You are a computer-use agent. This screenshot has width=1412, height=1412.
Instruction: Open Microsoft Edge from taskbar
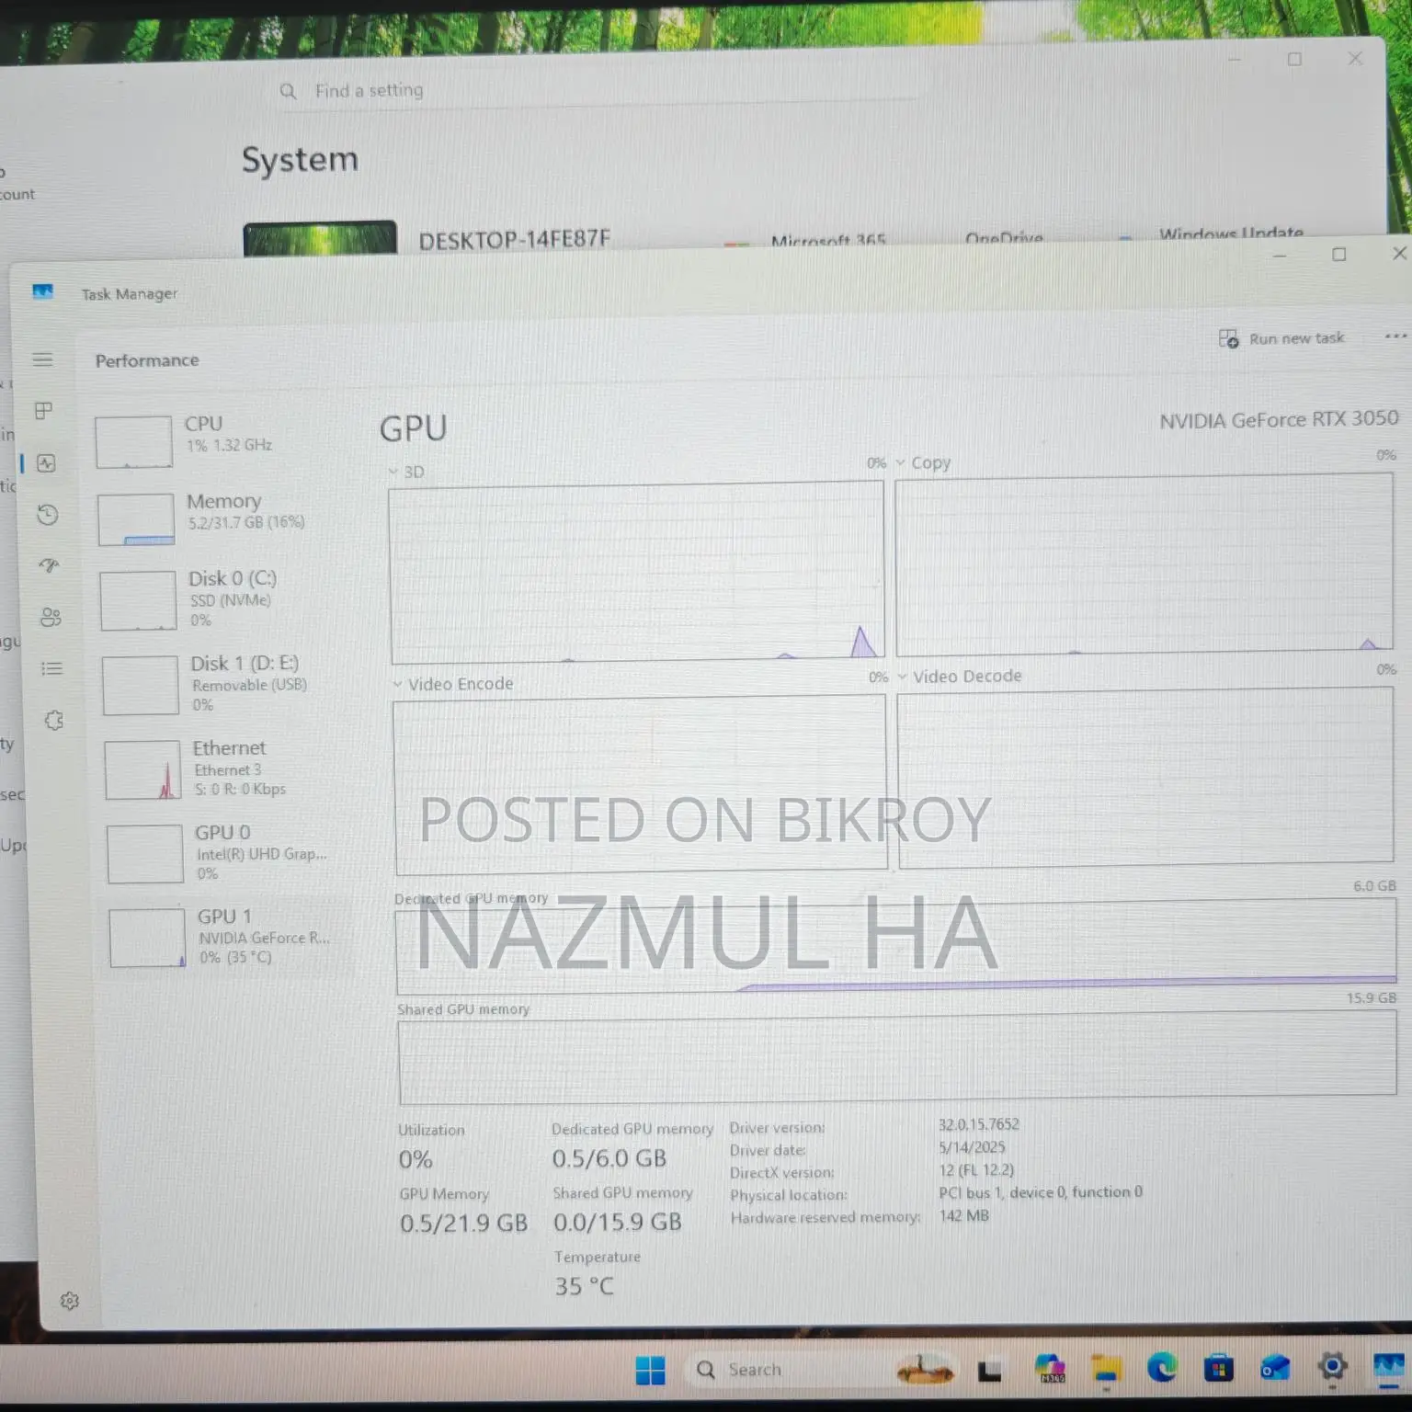pos(1162,1369)
